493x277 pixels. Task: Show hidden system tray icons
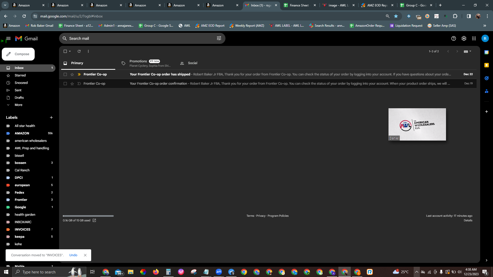416,272
